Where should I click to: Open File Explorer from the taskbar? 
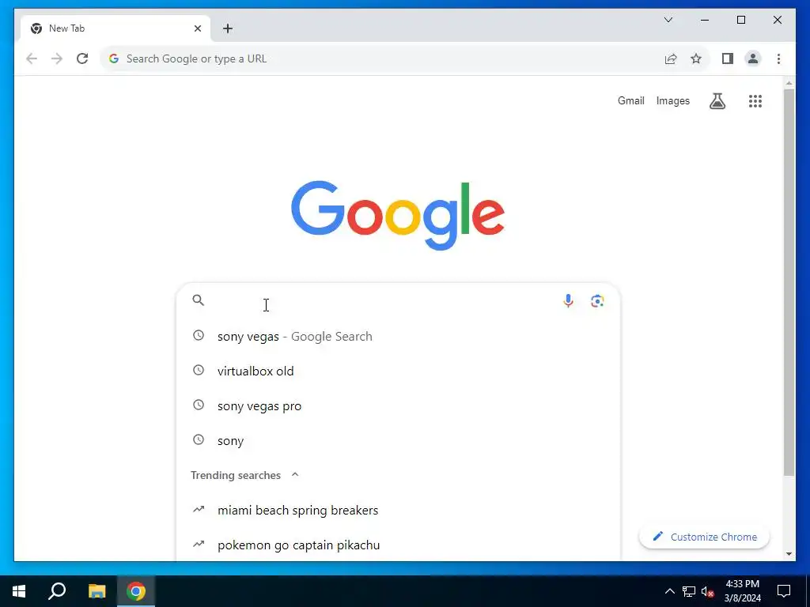coord(97,591)
